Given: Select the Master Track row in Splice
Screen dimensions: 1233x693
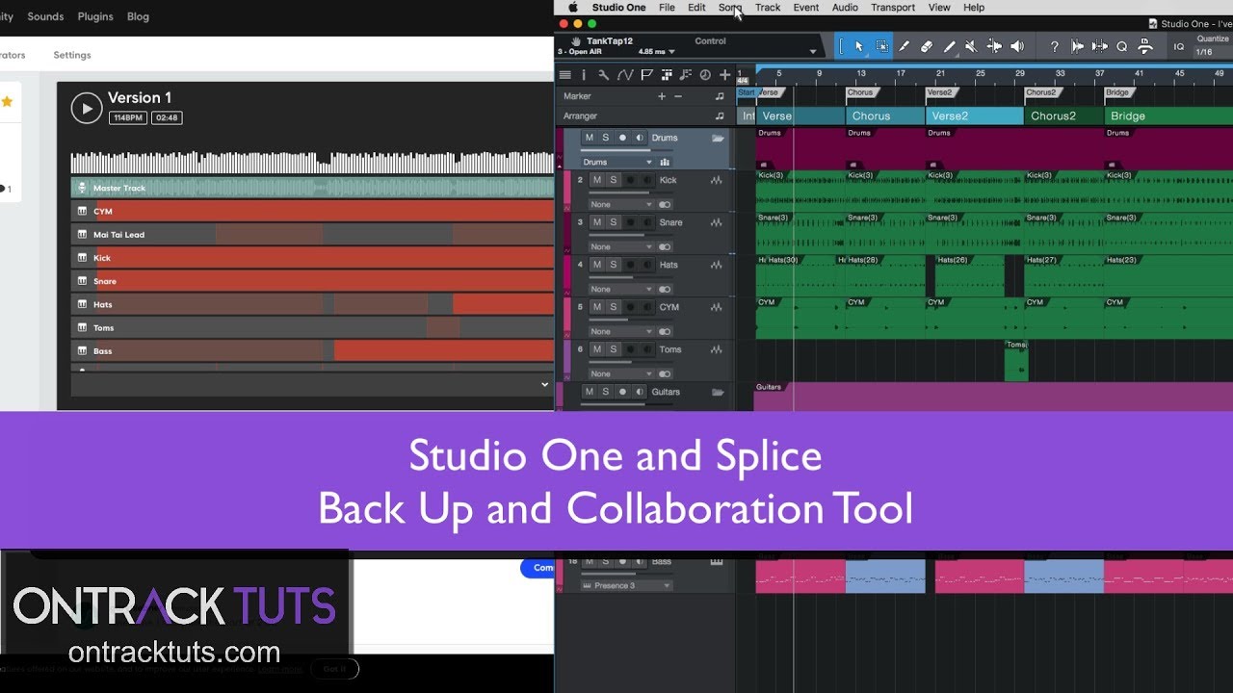Looking at the screenshot, I should (x=312, y=188).
